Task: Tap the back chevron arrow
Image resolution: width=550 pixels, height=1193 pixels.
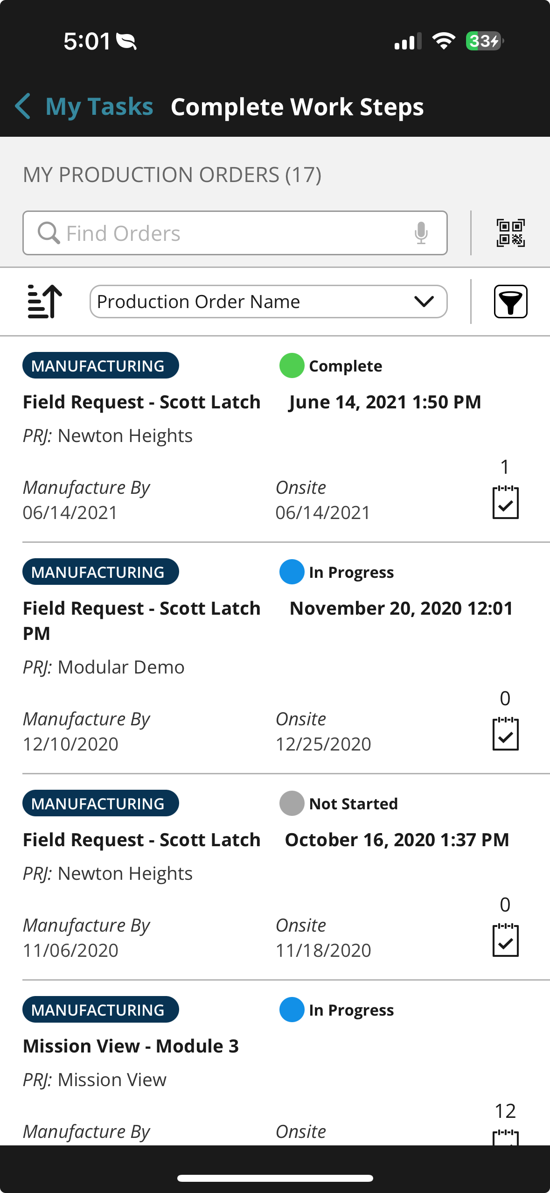Action: coord(23,106)
